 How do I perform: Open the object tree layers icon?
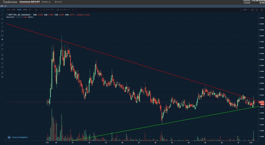pyautogui.click(x=2, y=73)
